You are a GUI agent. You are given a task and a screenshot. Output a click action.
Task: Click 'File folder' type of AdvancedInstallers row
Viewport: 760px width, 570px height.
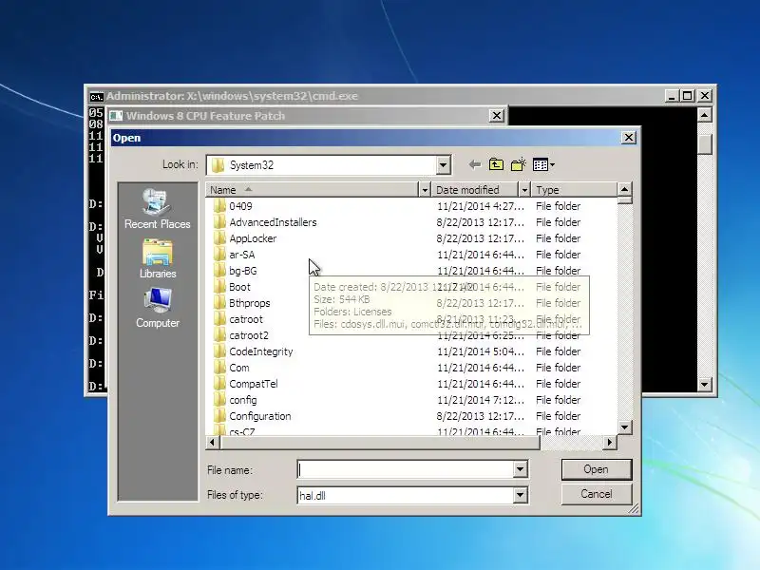pyautogui.click(x=558, y=222)
